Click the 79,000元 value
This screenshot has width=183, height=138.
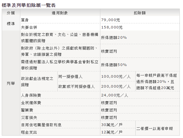pyautogui.click(x=111, y=20)
